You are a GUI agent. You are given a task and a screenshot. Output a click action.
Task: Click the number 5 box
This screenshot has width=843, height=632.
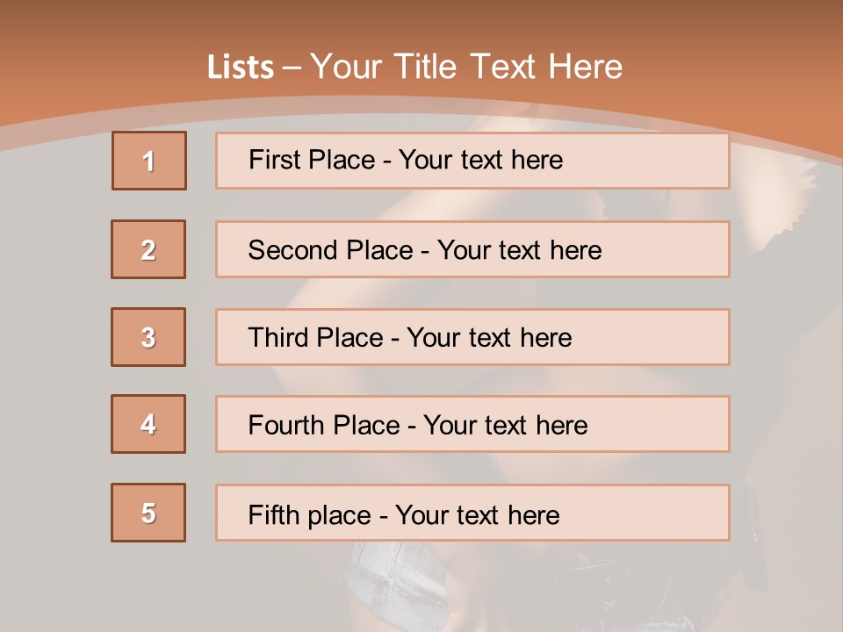click(x=148, y=513)
